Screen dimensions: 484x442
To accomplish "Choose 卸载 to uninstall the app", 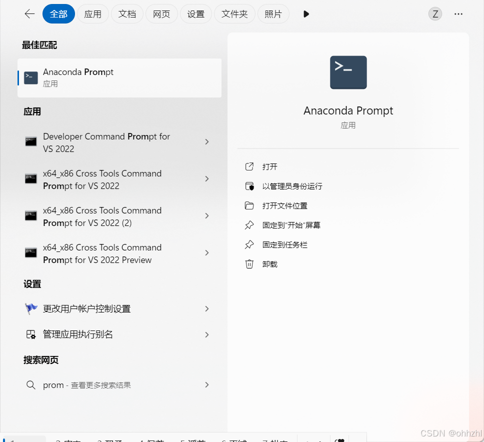I will point(270,264).
